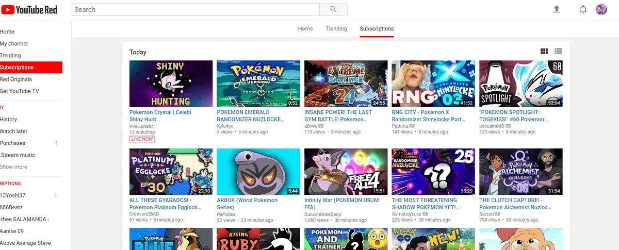Screen dimensions: 619x250
Task: Open XD Randomizer Nuzlocke 25 thumbnail
Action: (433, 172)
